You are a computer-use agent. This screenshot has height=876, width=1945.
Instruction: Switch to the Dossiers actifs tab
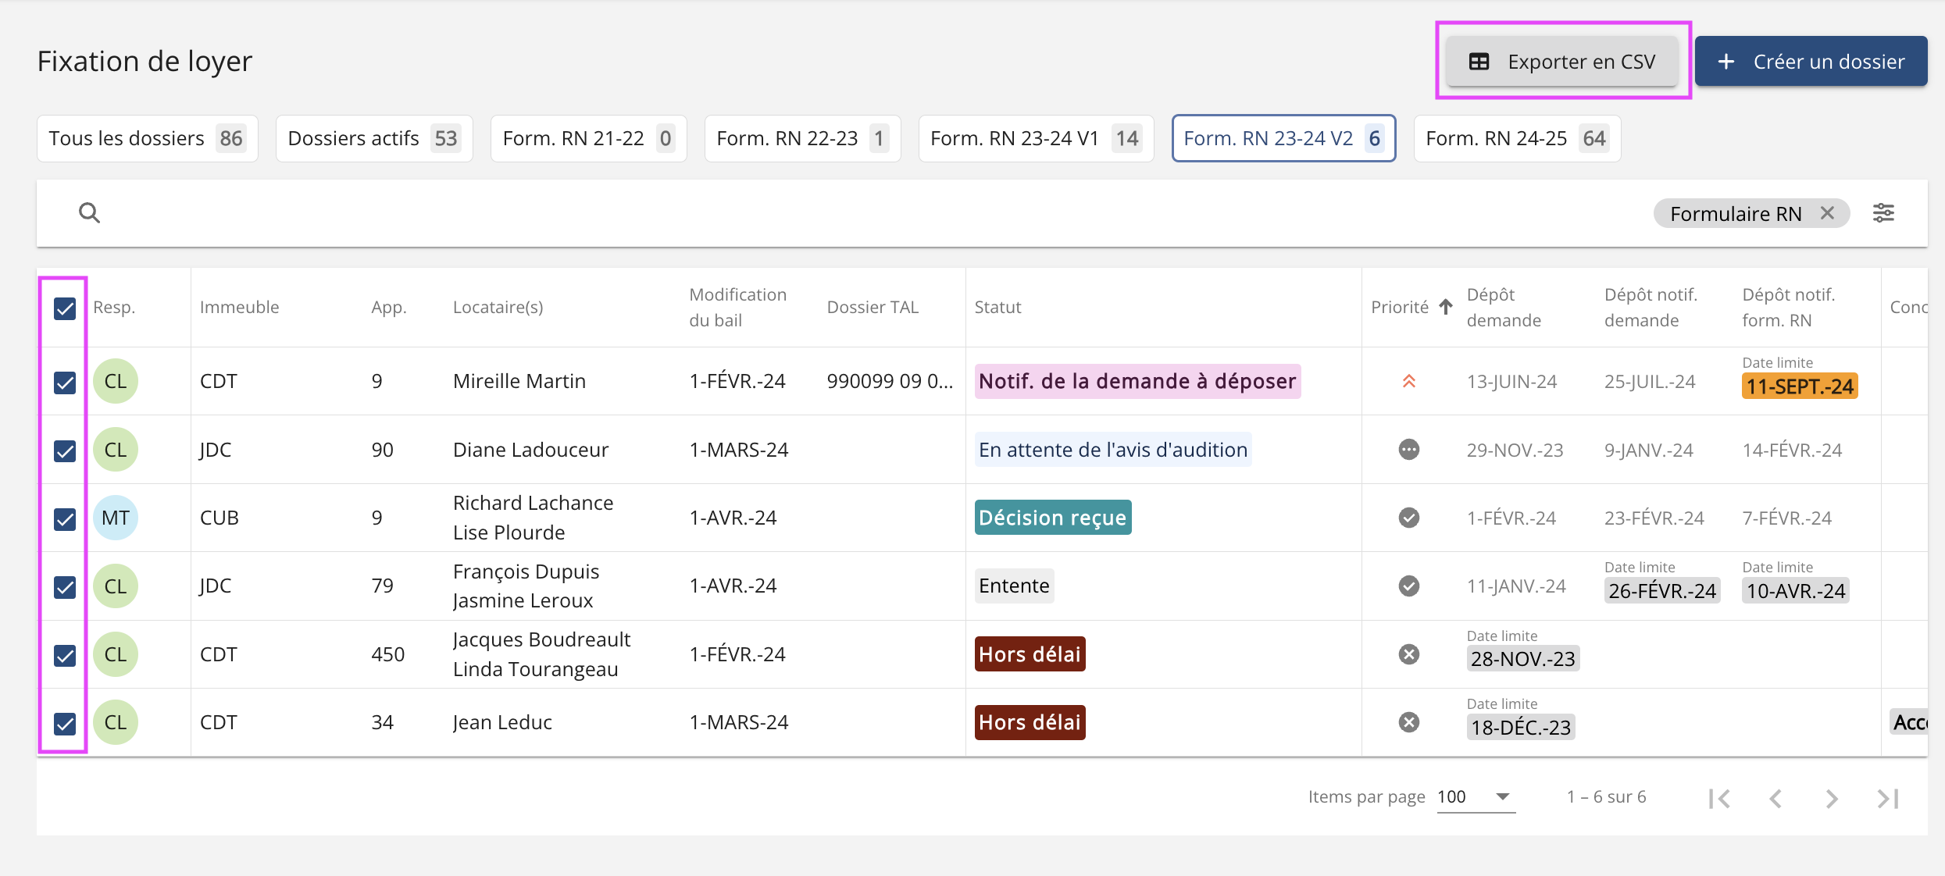(374, 138)
